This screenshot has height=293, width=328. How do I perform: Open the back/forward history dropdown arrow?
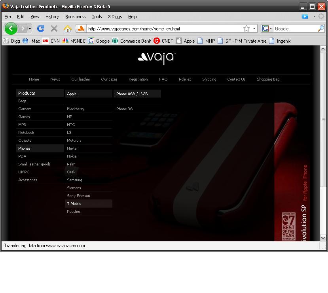point(30,28)
